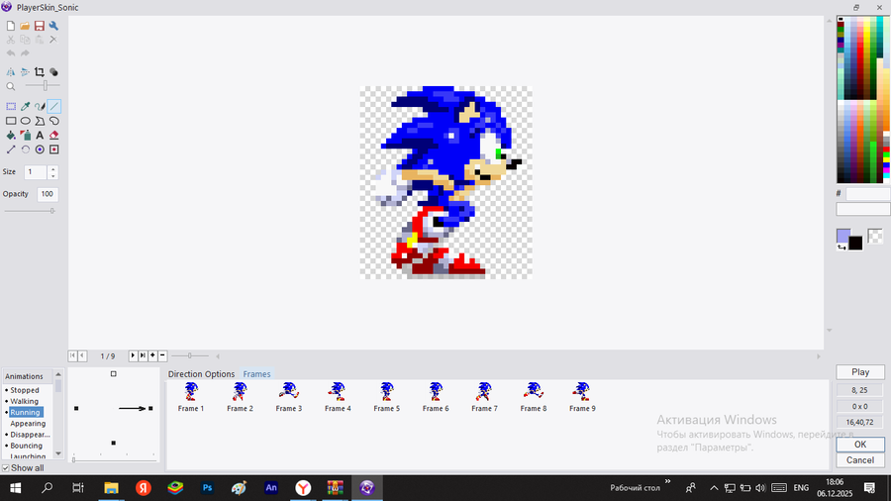Adjust the Opacity slider handle
Screen dimensions: 891x501
coord(52,211)
